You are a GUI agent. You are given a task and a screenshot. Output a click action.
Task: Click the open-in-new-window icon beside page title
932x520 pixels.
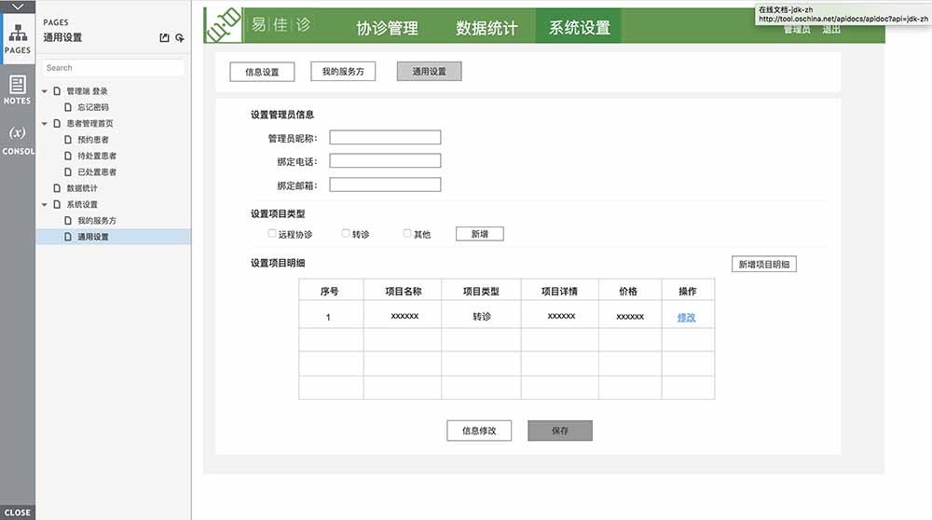tap(165, 38)
